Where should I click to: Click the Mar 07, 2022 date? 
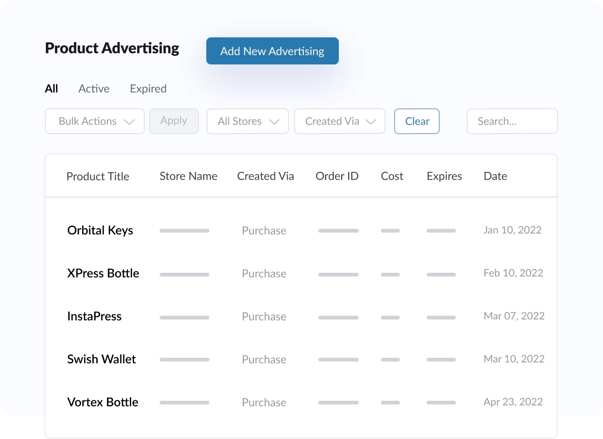514,316
